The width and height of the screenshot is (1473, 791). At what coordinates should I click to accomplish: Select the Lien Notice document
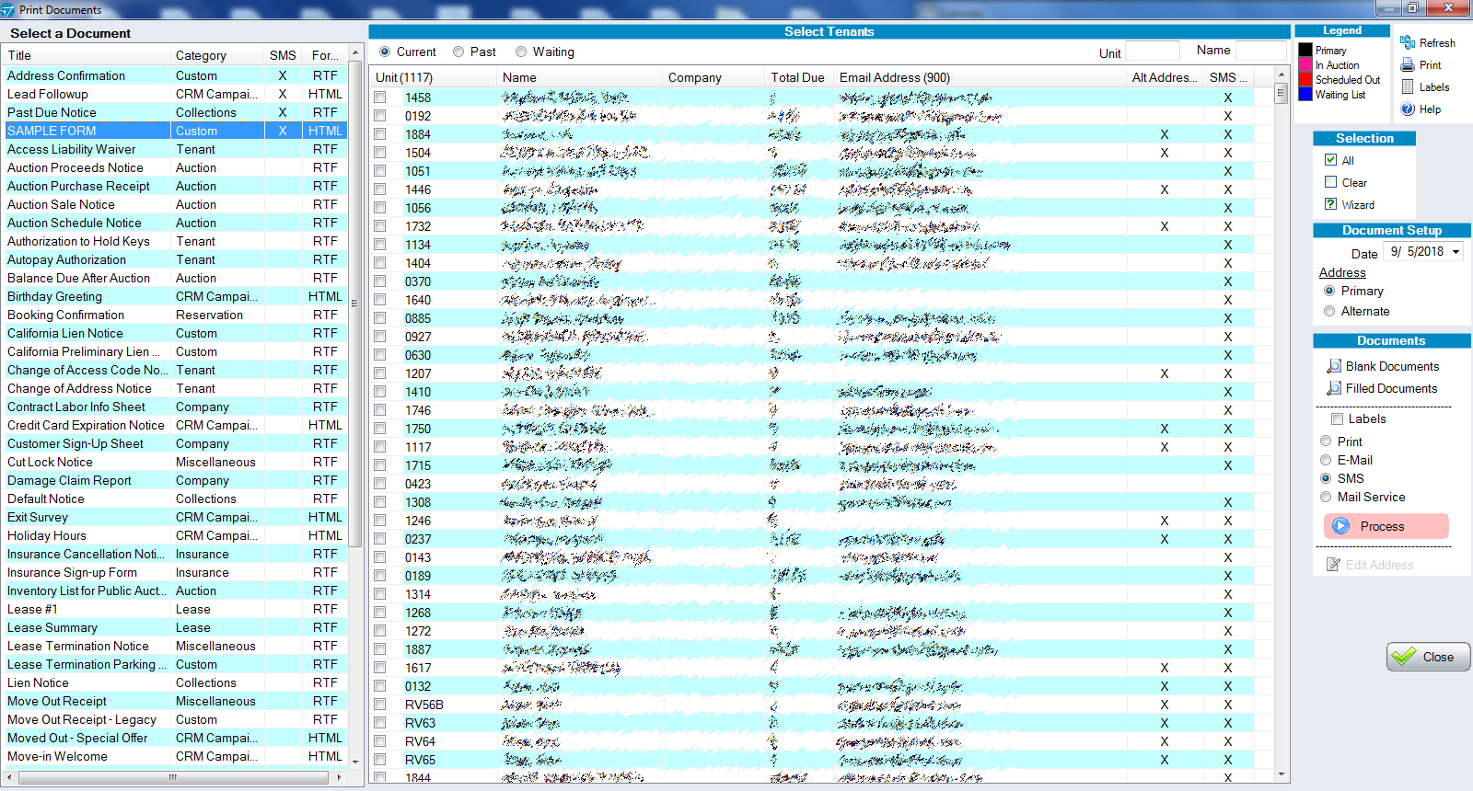pos(174,682)
